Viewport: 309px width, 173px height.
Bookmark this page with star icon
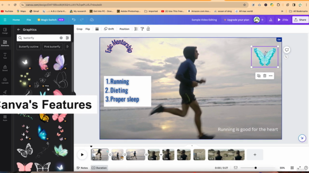245,5
